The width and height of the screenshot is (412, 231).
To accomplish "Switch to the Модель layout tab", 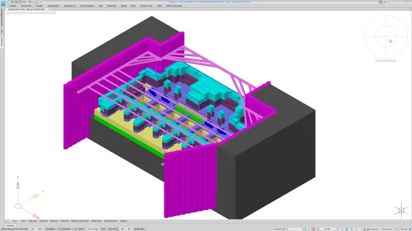I will tap(15, 221).
